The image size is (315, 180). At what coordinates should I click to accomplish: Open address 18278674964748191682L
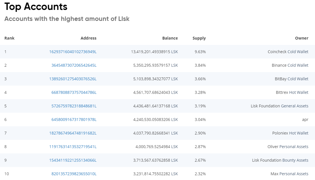[x=73, y=133]
